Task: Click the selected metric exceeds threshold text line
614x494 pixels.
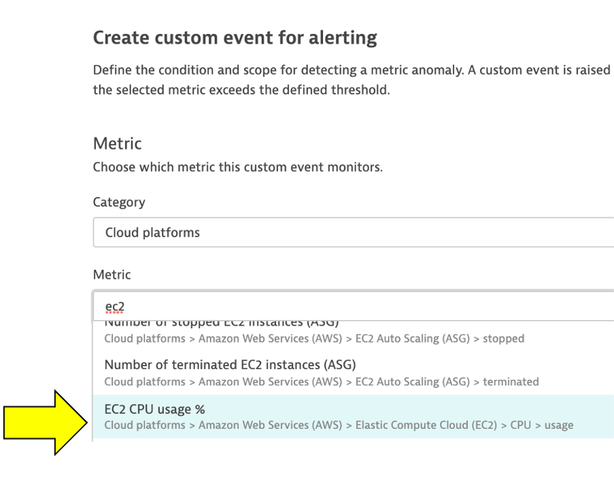Action: pos(241,90)
